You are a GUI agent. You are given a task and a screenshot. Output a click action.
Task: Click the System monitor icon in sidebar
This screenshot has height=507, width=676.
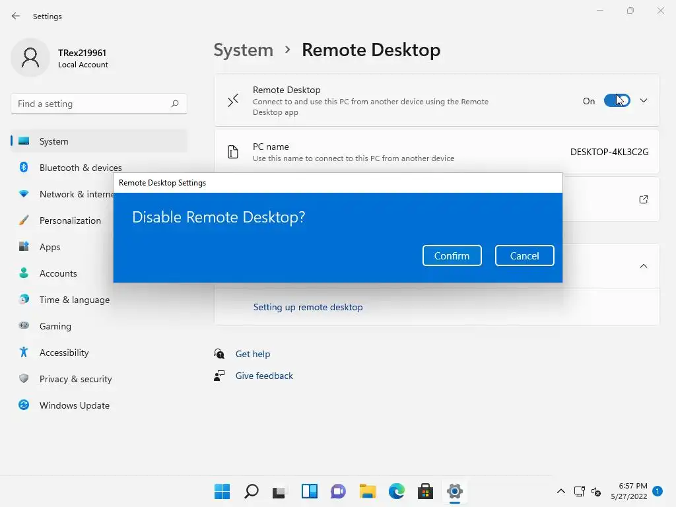[24, 141]
